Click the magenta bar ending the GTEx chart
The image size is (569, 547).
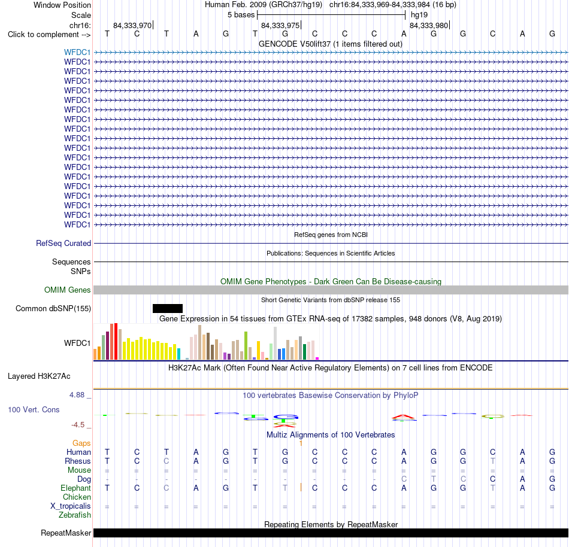pos(317,358)
